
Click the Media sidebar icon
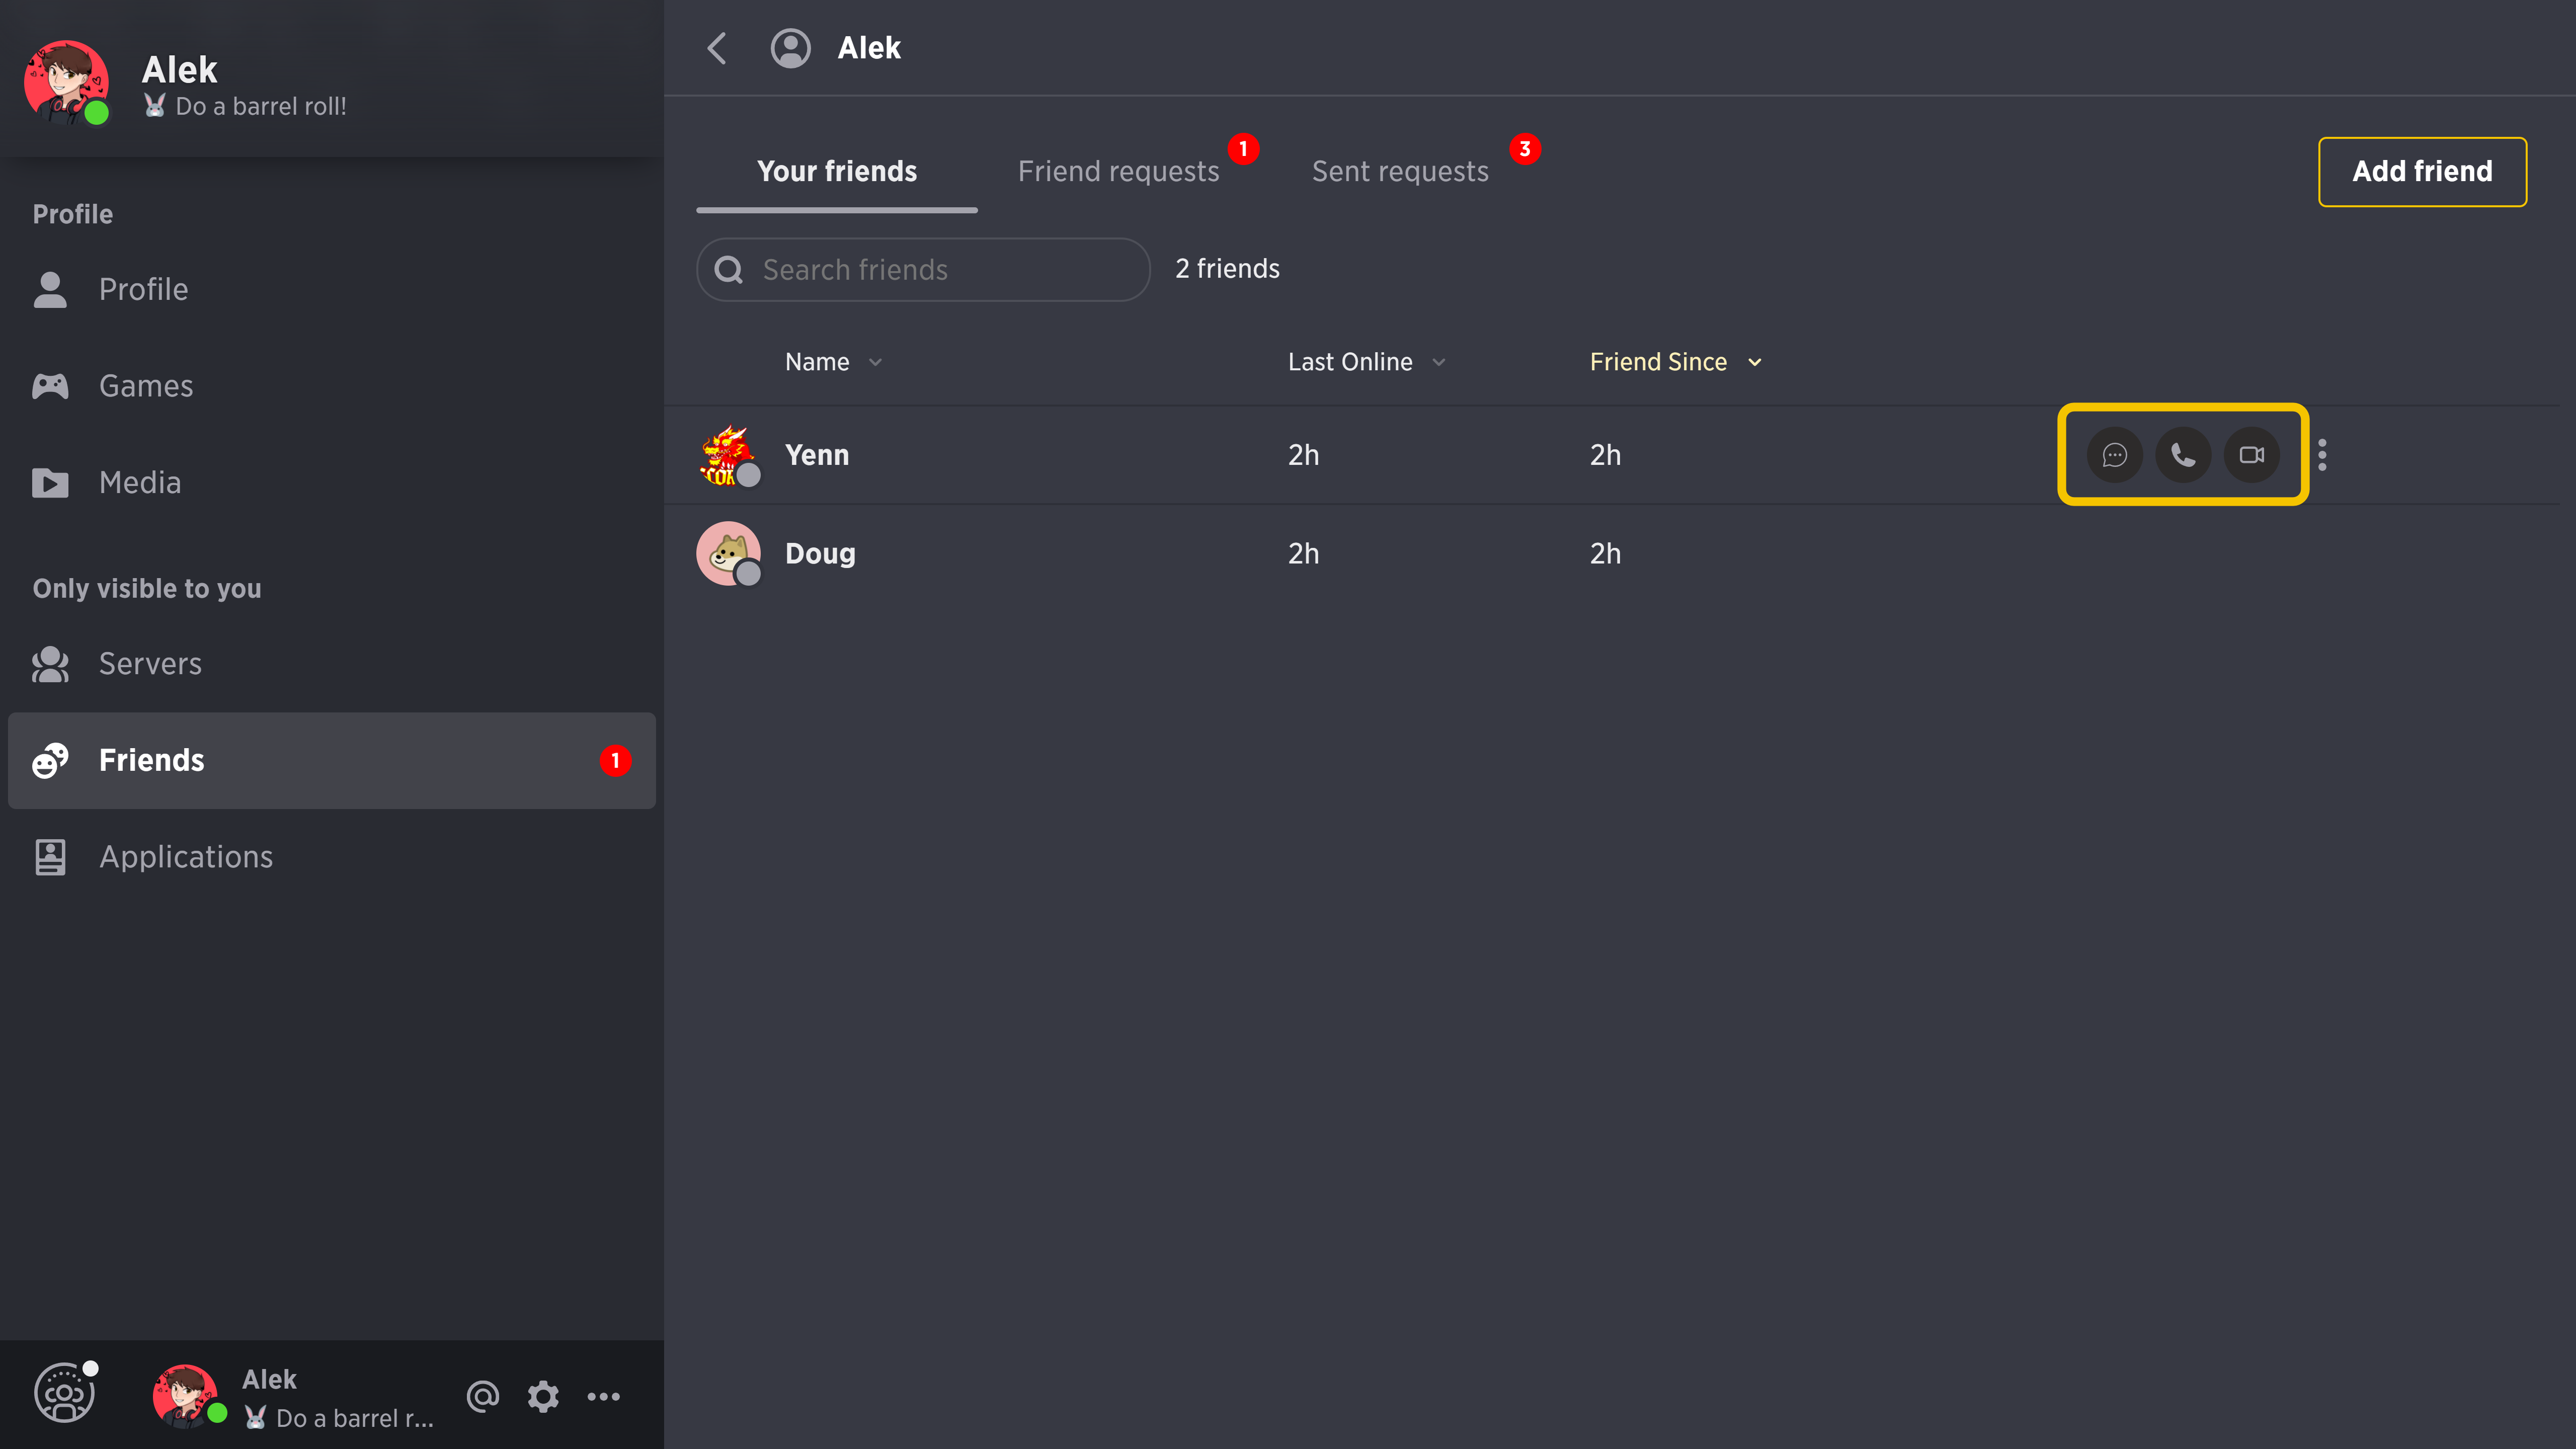(x=49, y=481)
